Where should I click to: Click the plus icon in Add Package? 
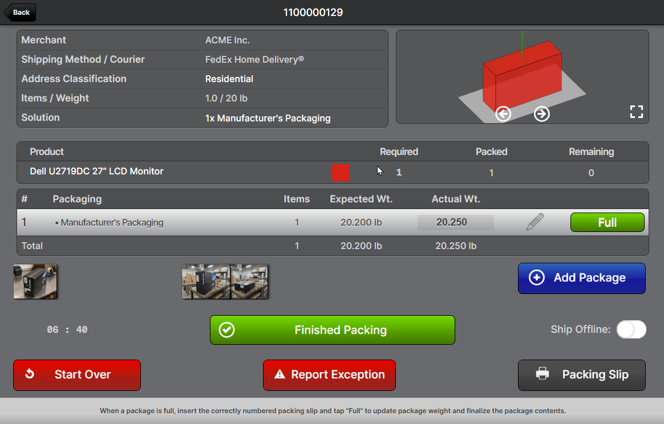pyautogui.click(x=537, y=278)
